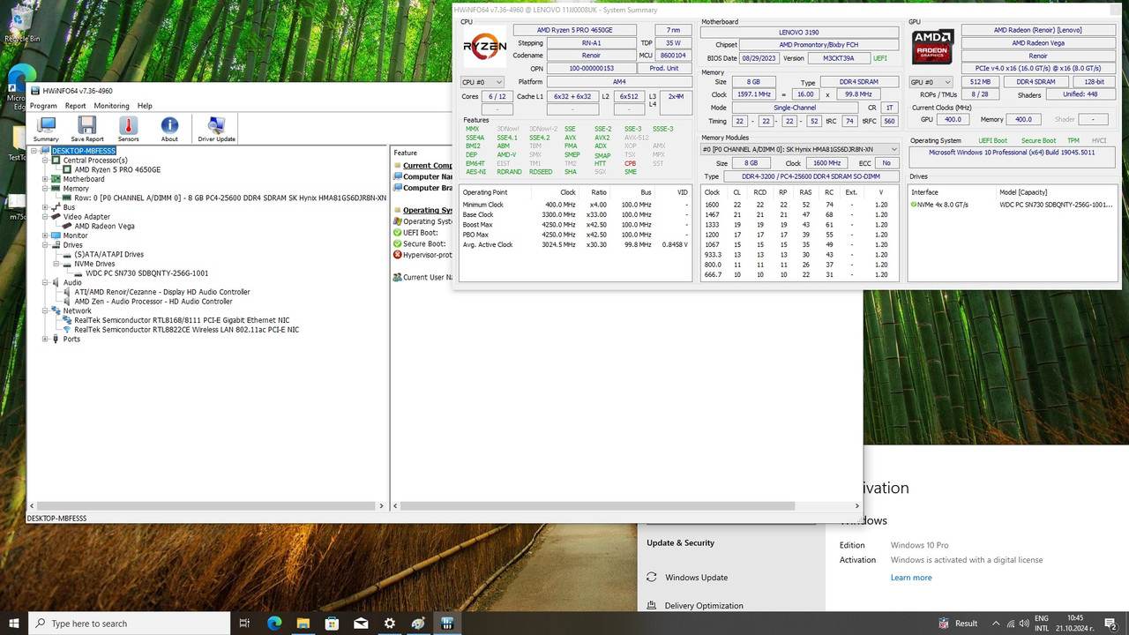
Task: Open the Monitoring menu
Action: pyautogui.click(x=111, y=106)
